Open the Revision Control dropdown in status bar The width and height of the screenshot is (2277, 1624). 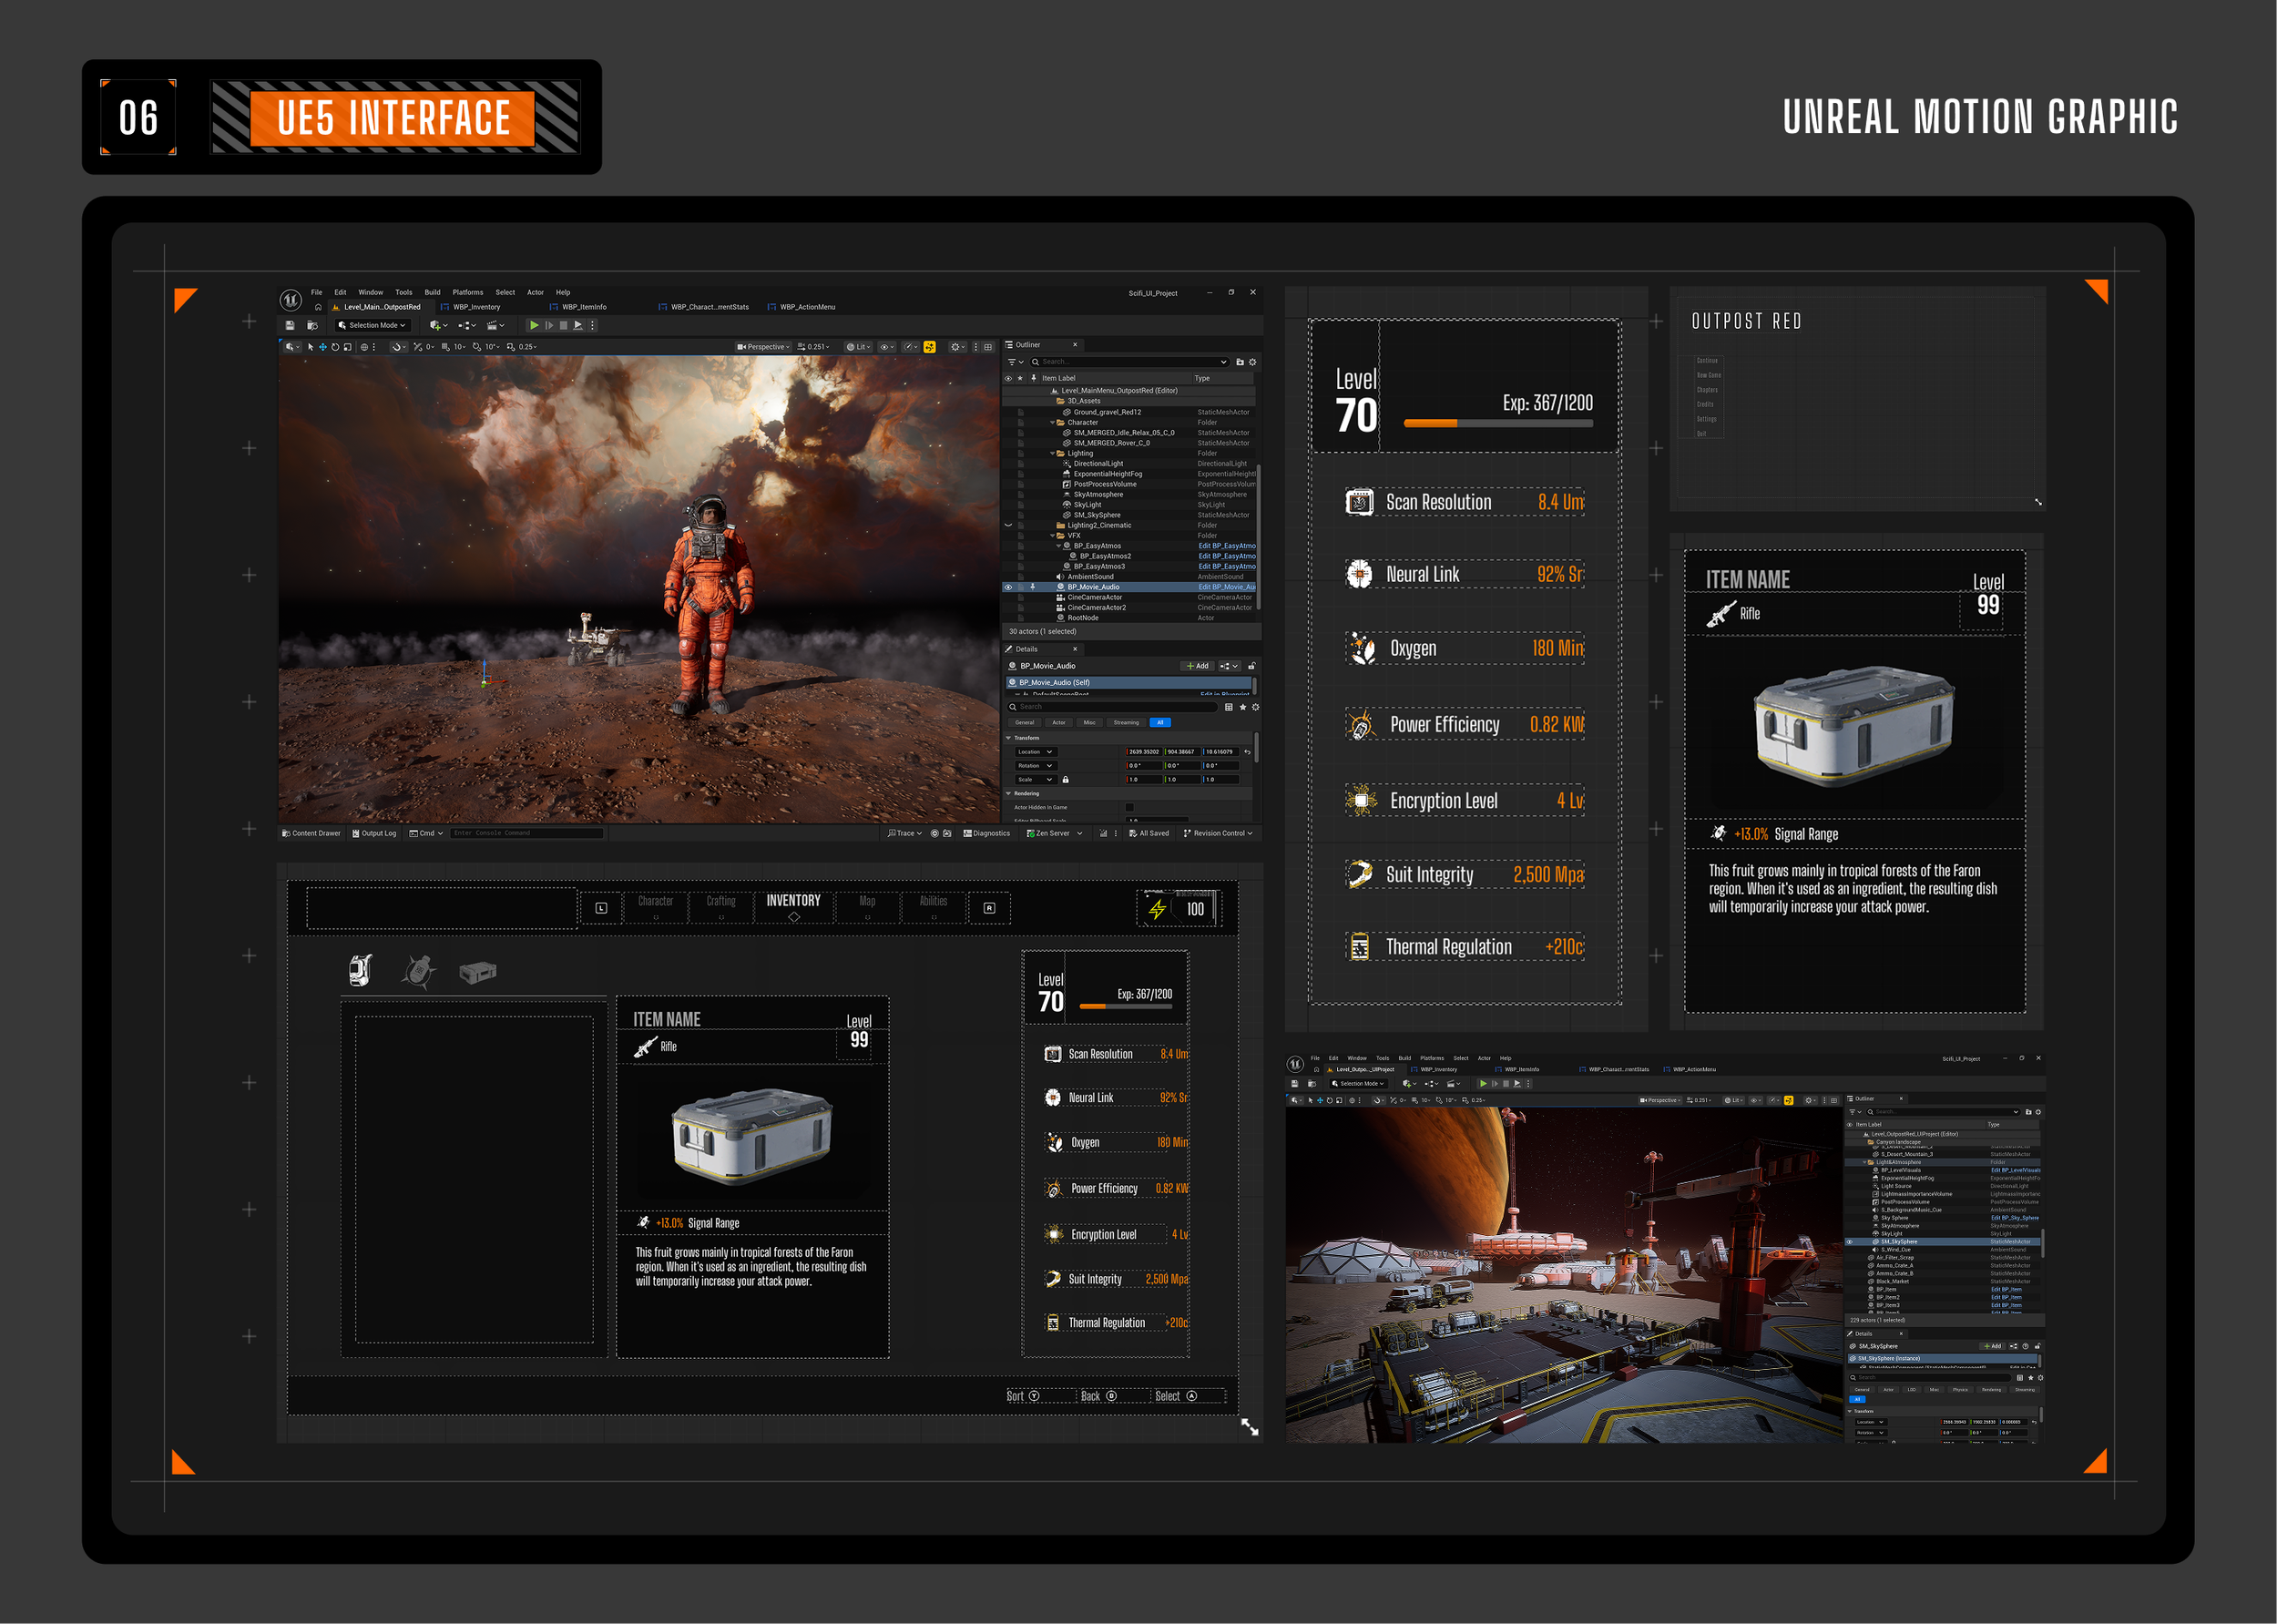coord(1218,833)
